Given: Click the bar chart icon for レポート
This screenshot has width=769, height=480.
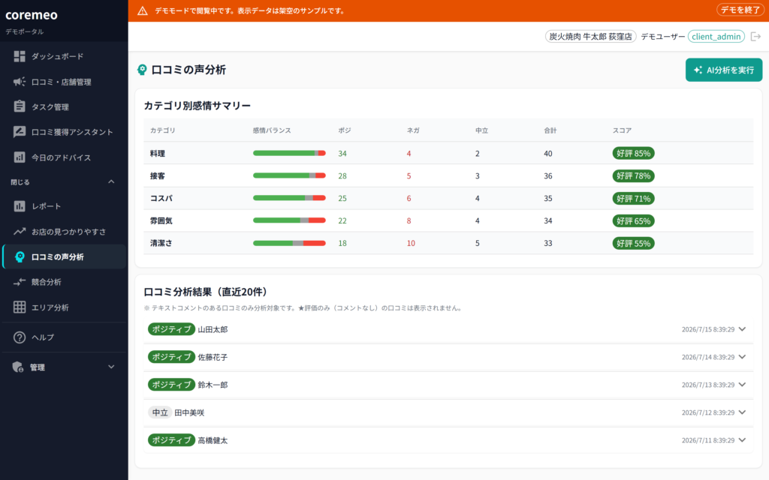Looking at the screenshot, I should click(19, 206).
